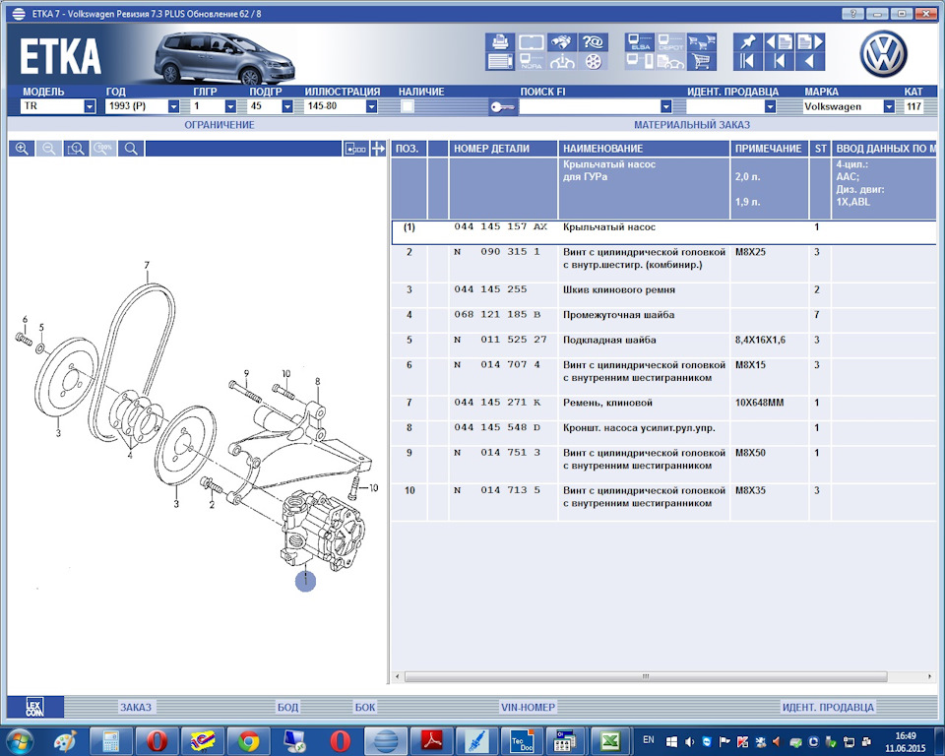The height and width of the screenshot is (756, 945).
Task: Click the НОМЕР ДЕТАЛИ column header
Action: tap(503, 149)
